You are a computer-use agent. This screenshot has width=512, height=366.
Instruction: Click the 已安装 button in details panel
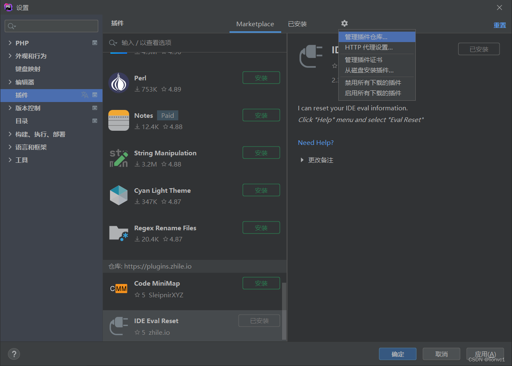pyautogui.click(x=479, y=49)
